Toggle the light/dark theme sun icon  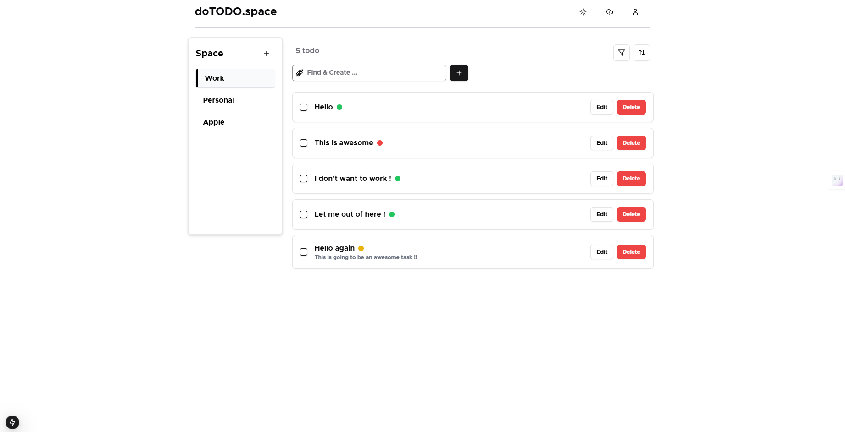[x=583, y=12]
